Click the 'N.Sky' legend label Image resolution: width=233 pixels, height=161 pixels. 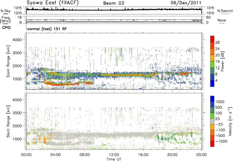pyautogui.click(x=6, y=11)
